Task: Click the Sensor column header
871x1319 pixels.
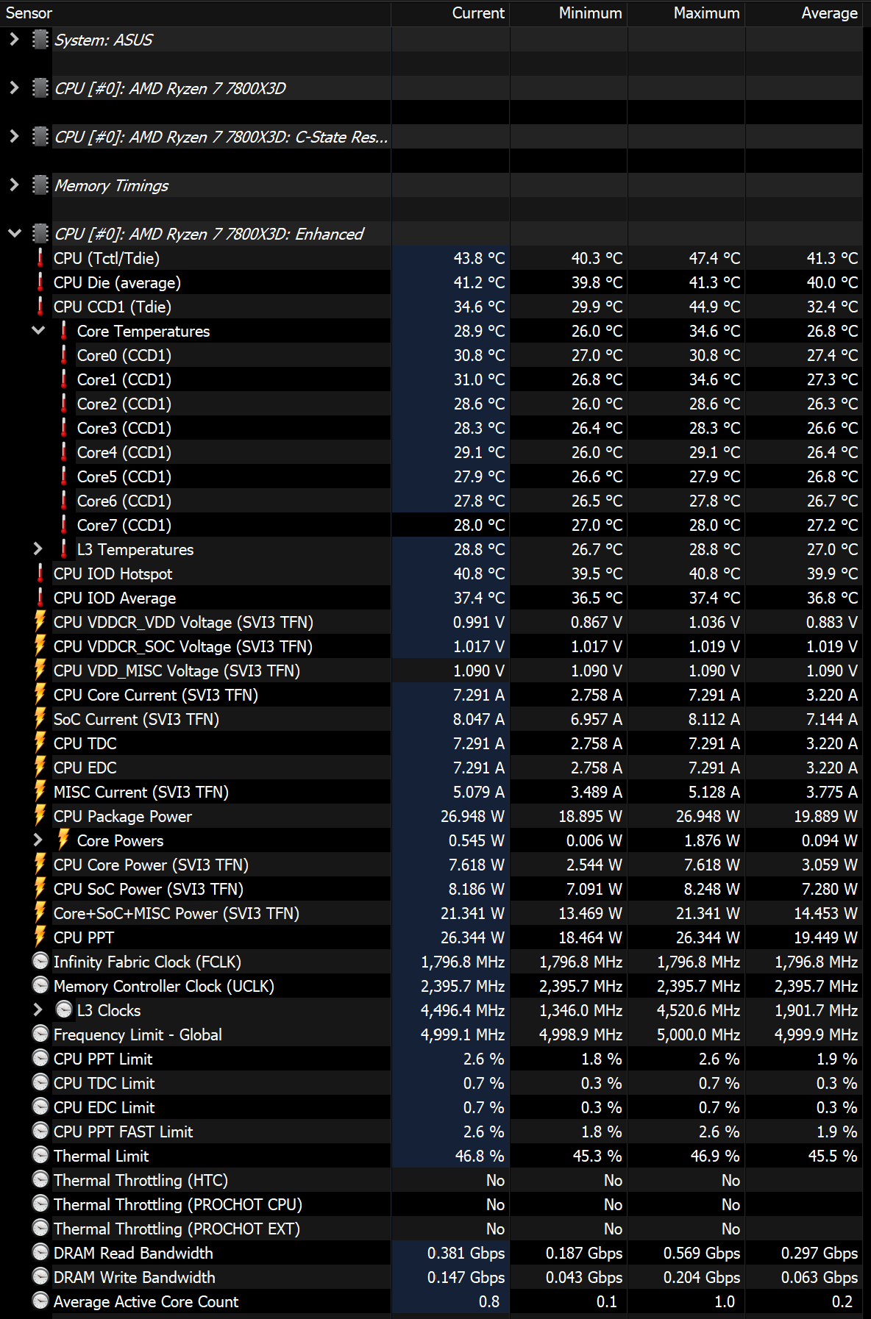Action: (x=196, y=13)
